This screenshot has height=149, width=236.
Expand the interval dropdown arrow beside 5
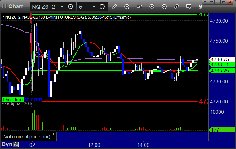(94, 7)
